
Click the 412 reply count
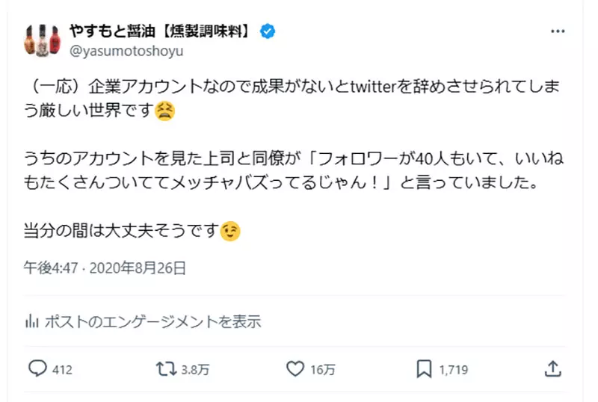pos(61,369)
